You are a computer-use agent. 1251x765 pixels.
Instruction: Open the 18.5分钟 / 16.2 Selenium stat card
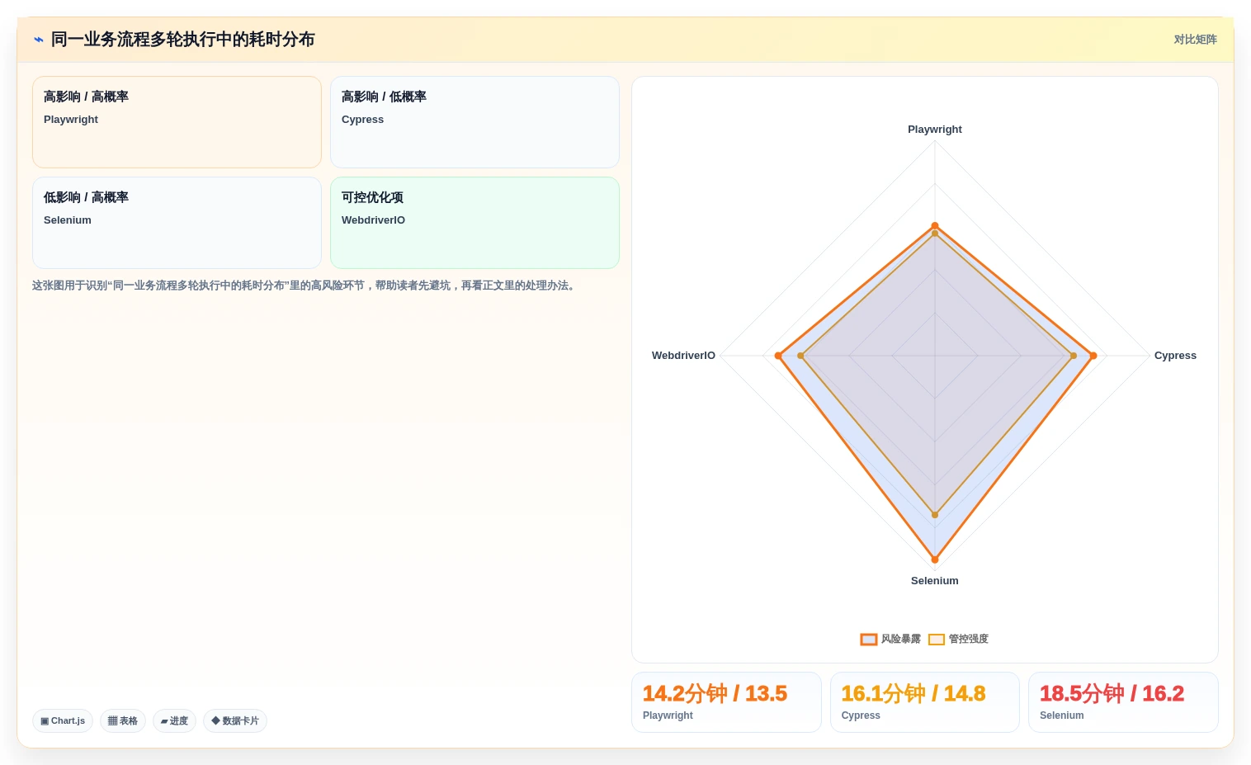tap(1123, 702)
